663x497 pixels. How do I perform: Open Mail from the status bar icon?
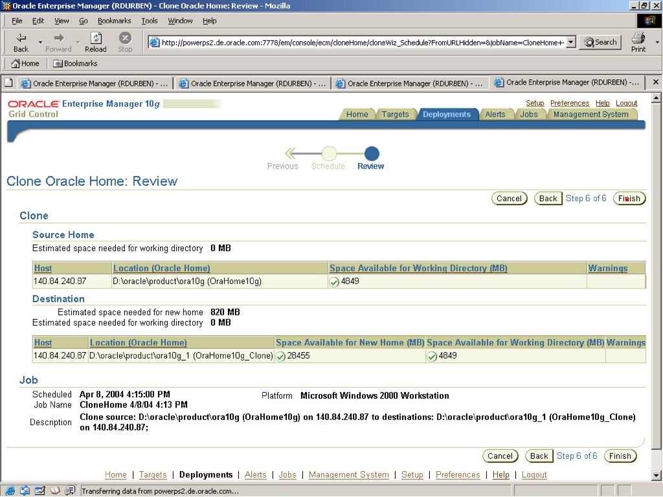point(25,491)
